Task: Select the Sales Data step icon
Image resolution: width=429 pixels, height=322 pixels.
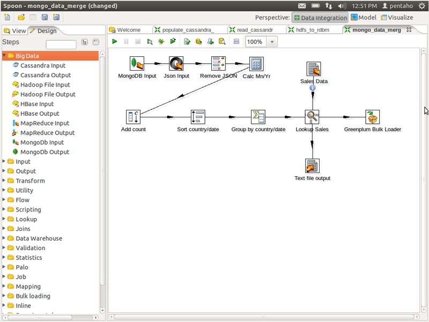Action: tap(314, 69)
